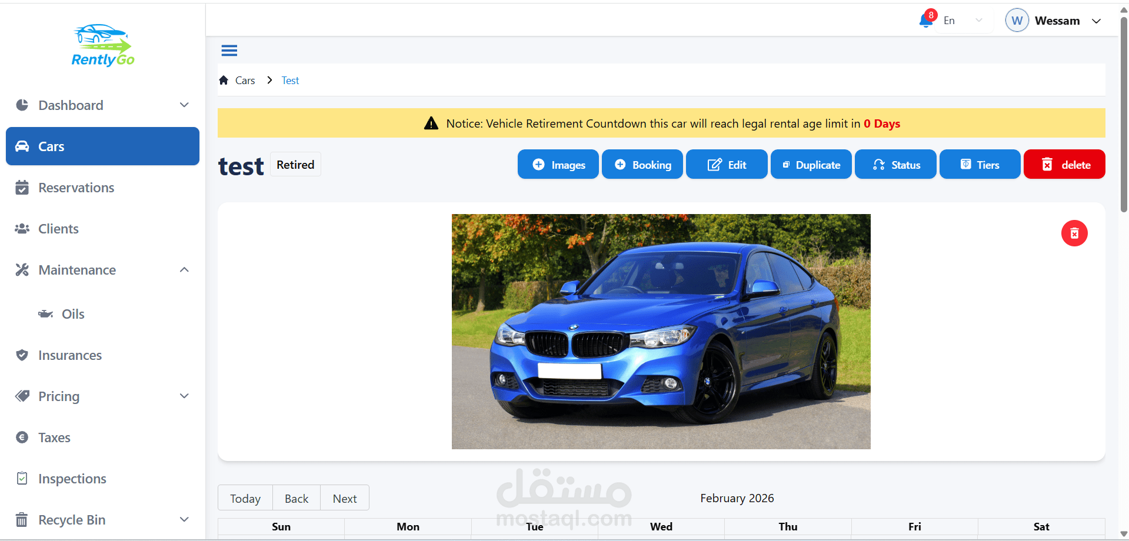Delete the car image with red trash icon
1129x541 pixels.
pos(1074,233)
